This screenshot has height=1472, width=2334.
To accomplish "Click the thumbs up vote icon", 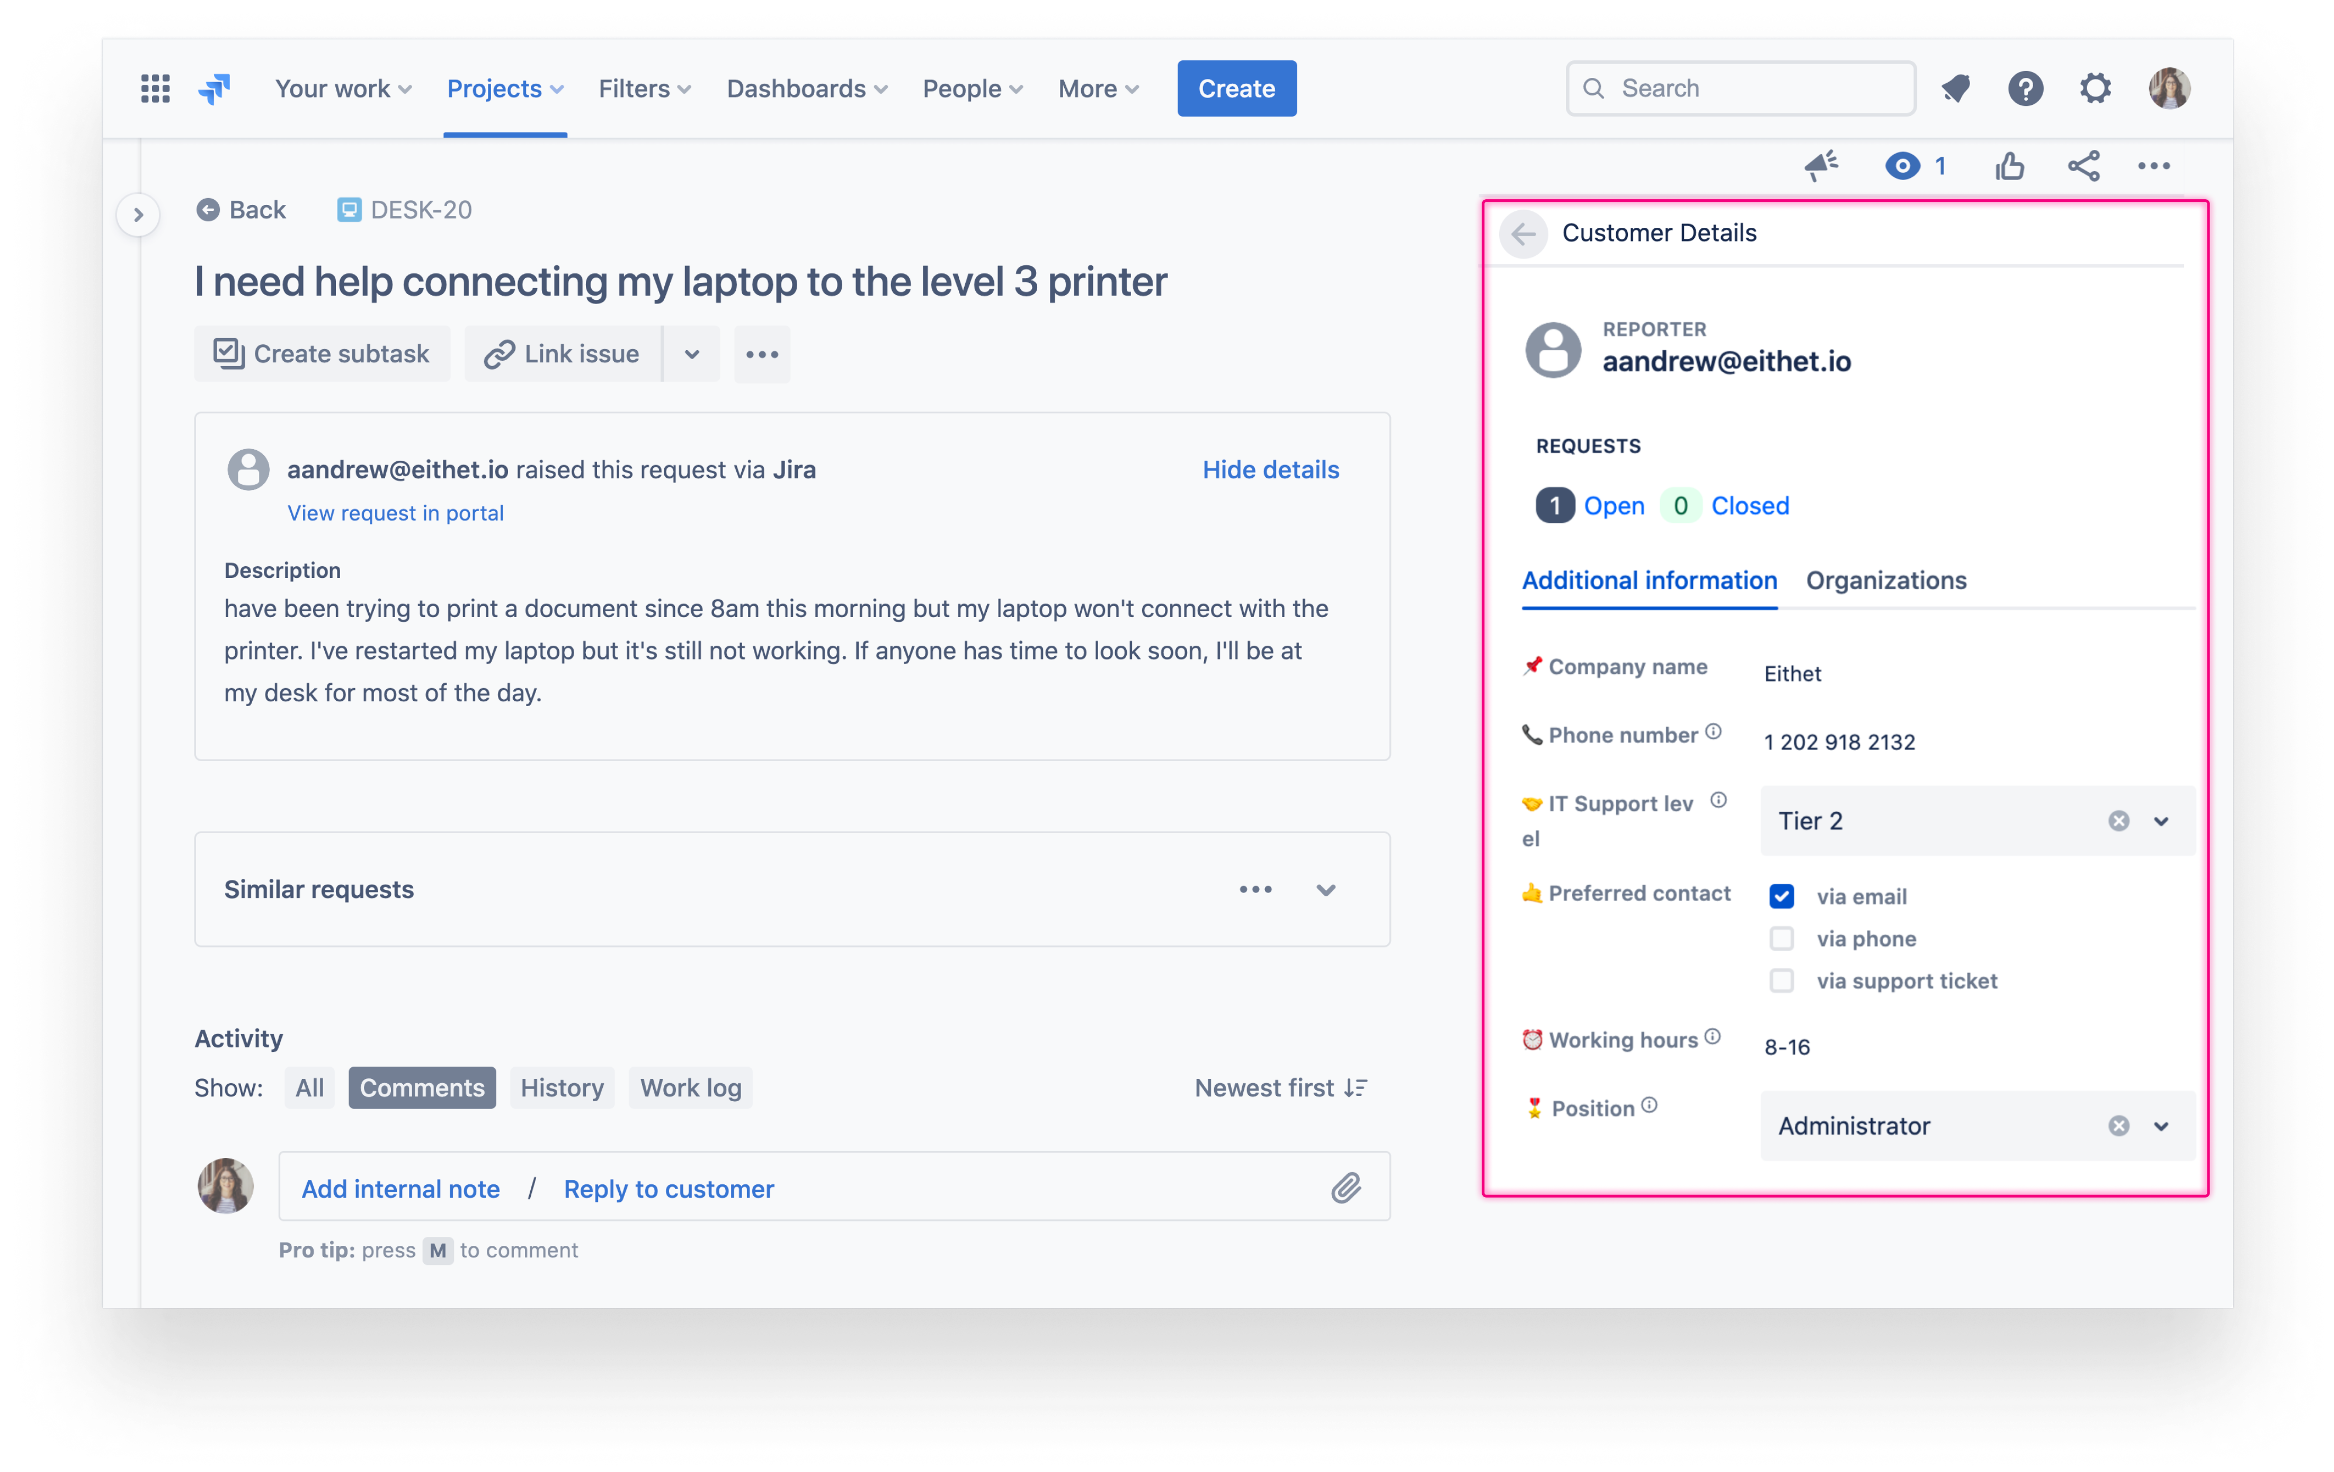I will click(2009, 167).
